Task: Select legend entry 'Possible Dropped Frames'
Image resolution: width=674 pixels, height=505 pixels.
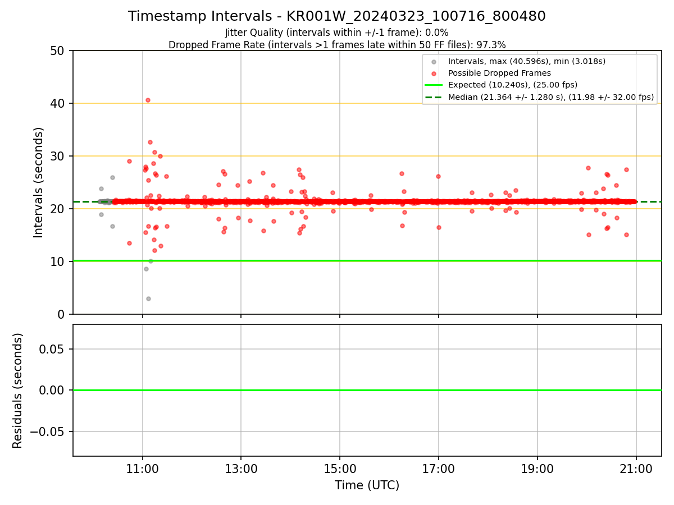Action: [x=499, y=73]
